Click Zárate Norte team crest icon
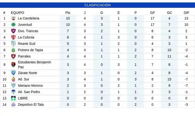 coord(13,73)
